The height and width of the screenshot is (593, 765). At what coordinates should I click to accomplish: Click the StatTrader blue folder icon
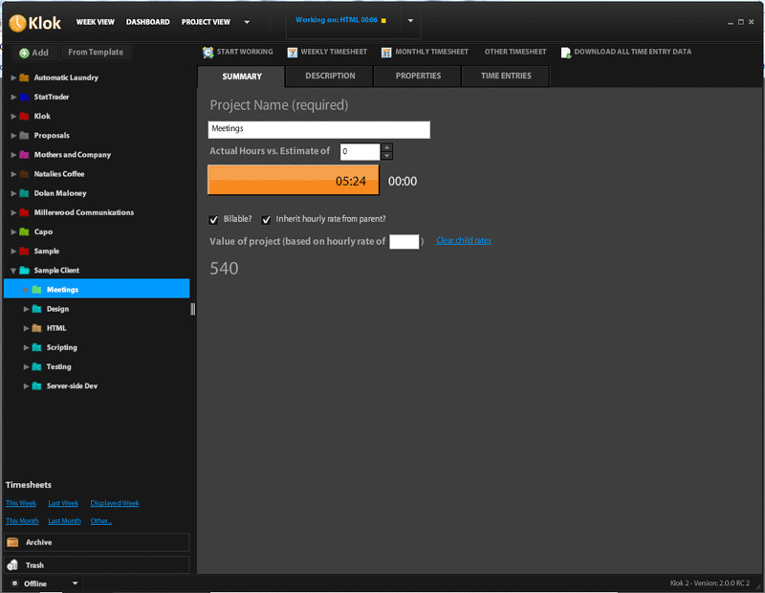point(24,97)
